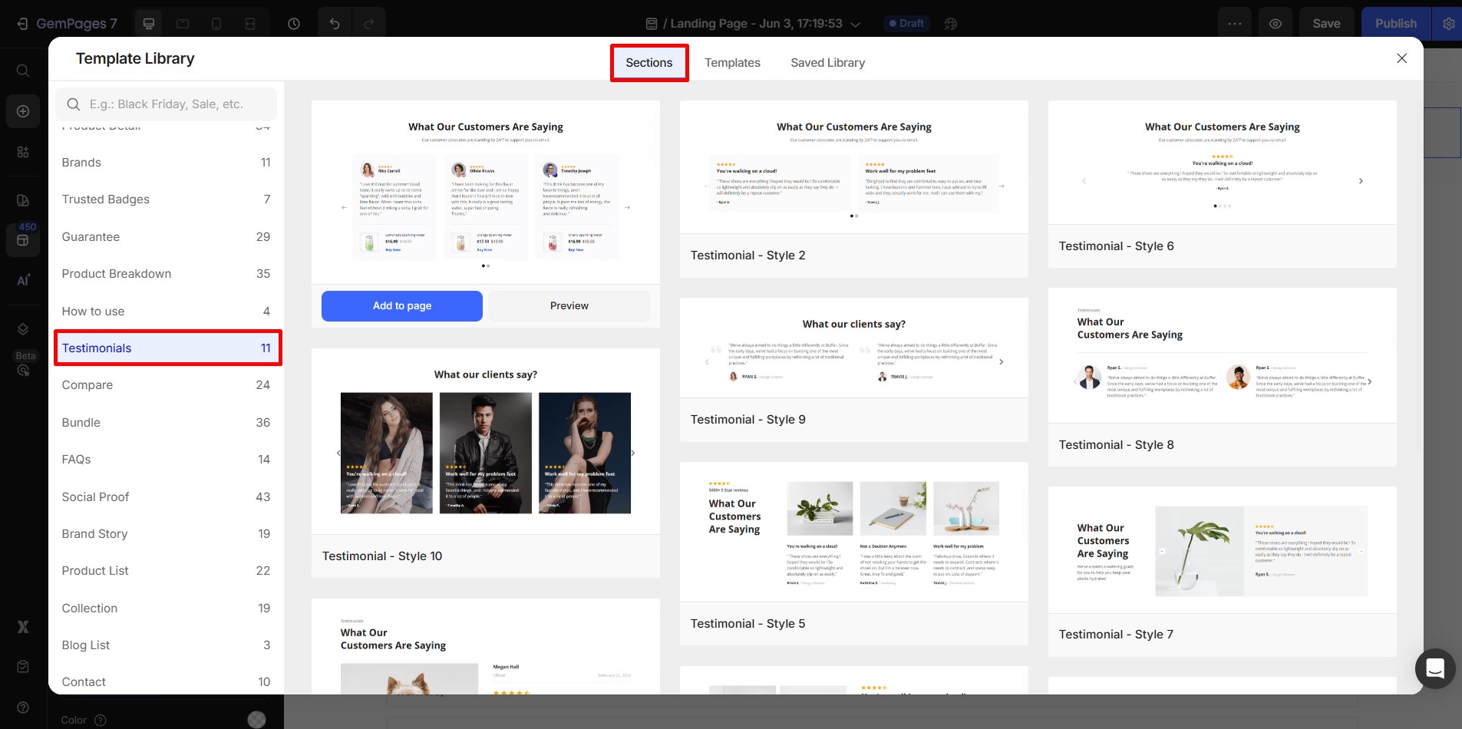This screenshot has width=1462, height=729.
Task: Open the search tool in the left sidebar
Action: tap(23, 70)
